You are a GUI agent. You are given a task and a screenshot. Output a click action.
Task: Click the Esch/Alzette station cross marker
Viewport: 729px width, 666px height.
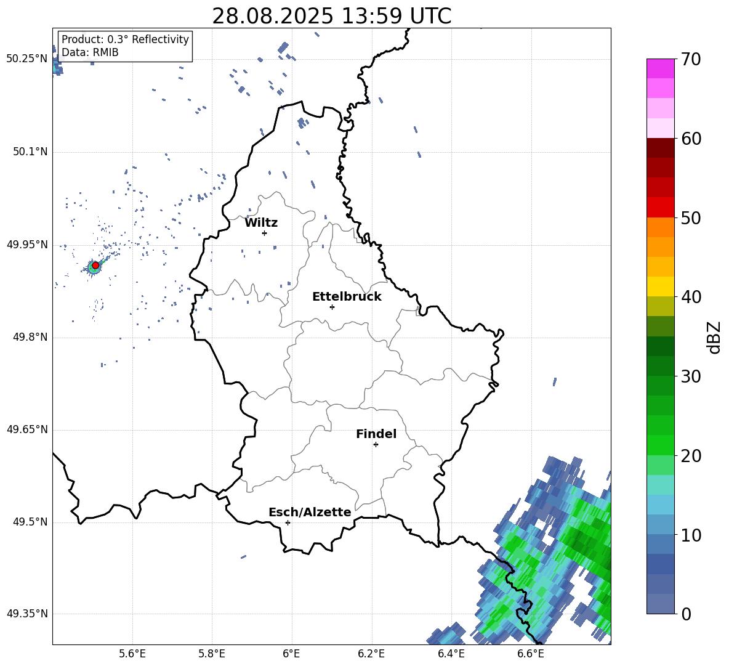pos(288,522)
